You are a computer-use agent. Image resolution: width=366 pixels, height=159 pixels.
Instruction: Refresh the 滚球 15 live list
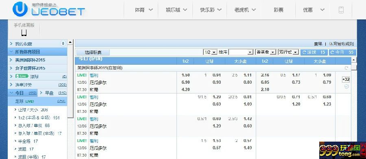pos(314,52)
